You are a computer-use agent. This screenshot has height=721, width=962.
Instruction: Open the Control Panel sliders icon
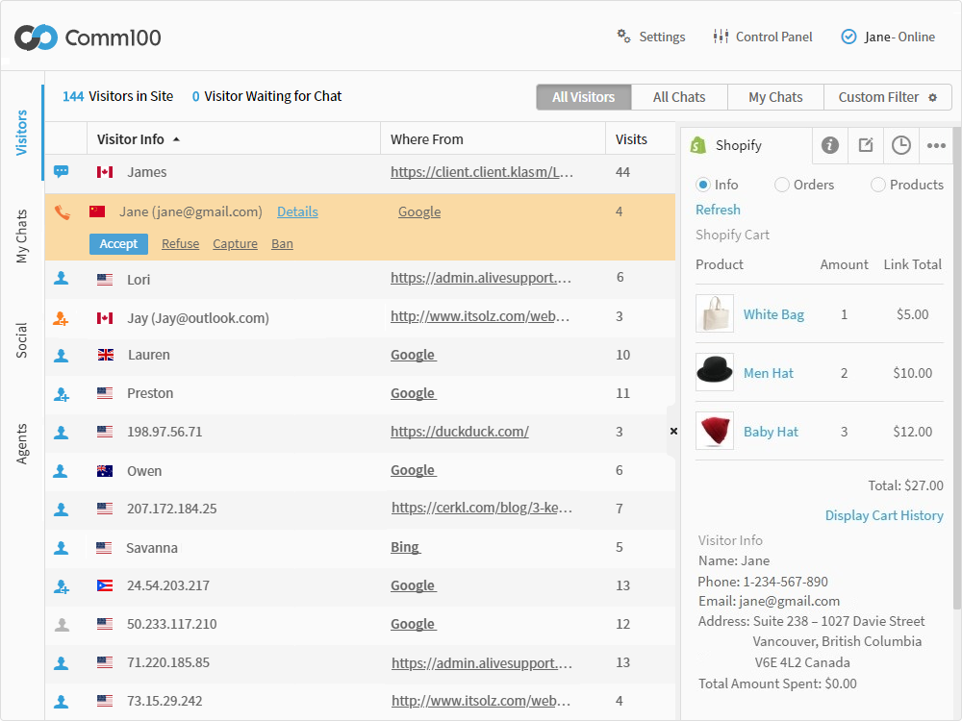coord(721,37)
